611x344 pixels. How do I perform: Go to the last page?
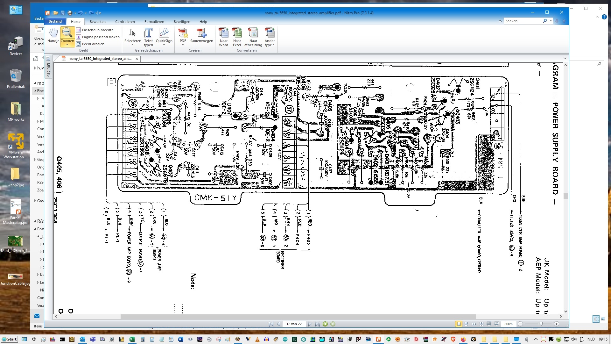pos(317,324)
